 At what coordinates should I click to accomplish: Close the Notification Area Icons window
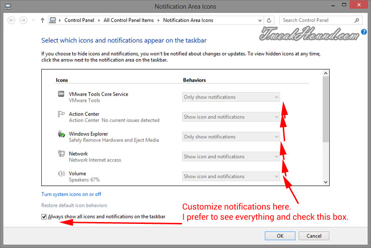(x=359, y=5)
